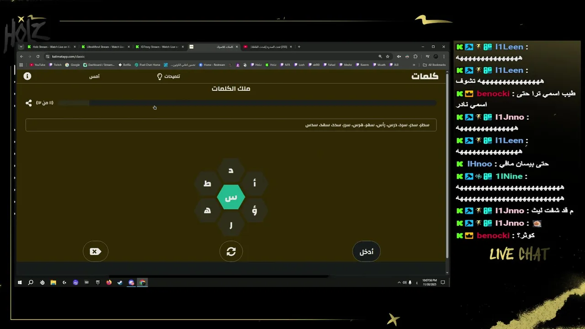585x329 pixels.
Task: Open the browser extensions puzzle icon
Action: point(415,57)
